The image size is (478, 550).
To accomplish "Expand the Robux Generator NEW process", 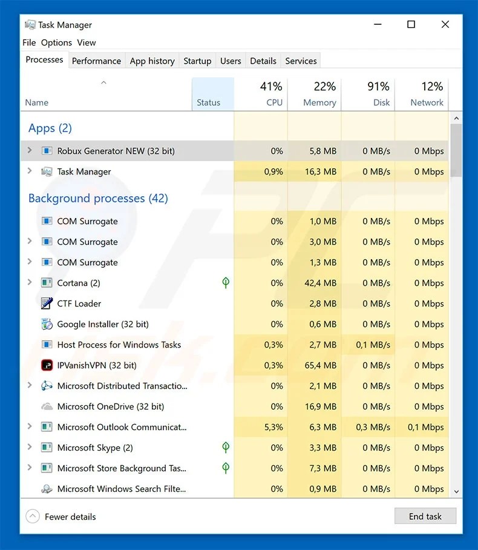I will tap(30, 150).
